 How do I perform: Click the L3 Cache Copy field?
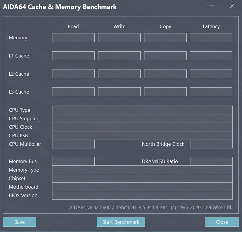point(165,92)
